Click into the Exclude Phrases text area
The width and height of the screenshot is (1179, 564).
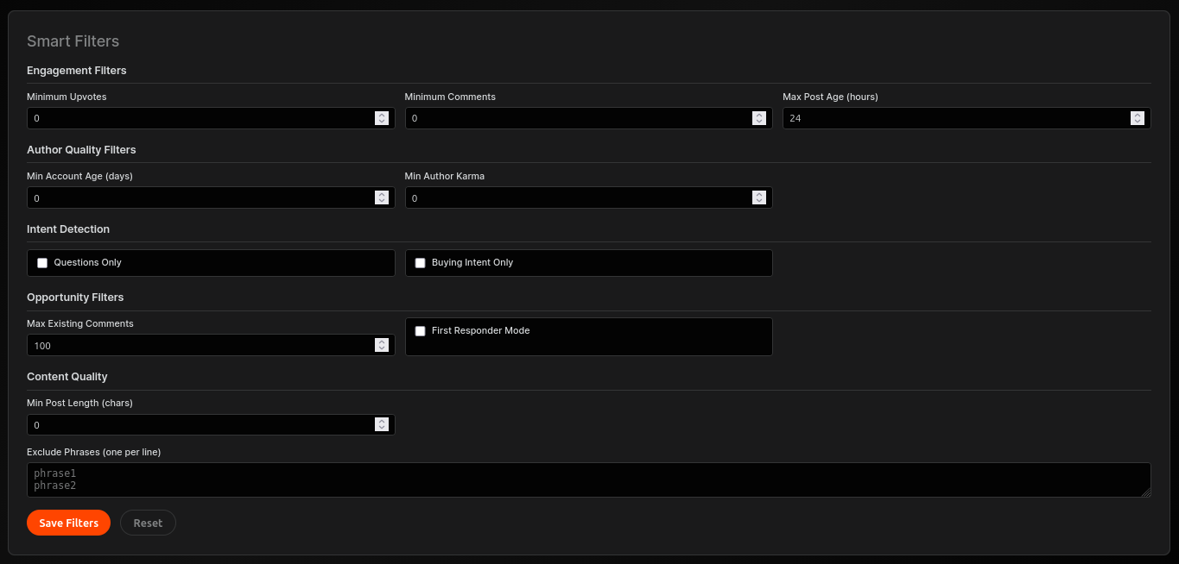(587, 479)
